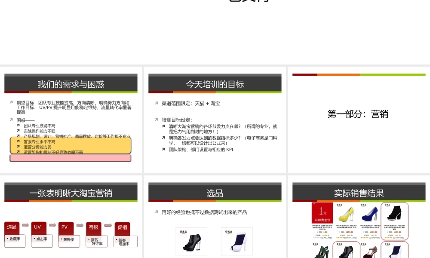Viewport: 430px width, 258px height.
Task: Open the bullet under 再好的经验也抵不过数据测试出来的产品
Action: (x=156, y=212)
